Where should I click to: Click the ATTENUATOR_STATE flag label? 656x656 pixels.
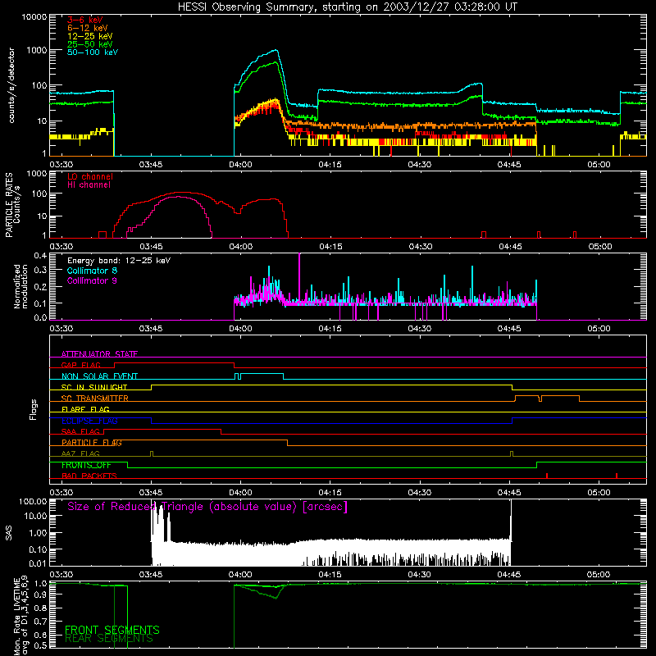(99, 354)
